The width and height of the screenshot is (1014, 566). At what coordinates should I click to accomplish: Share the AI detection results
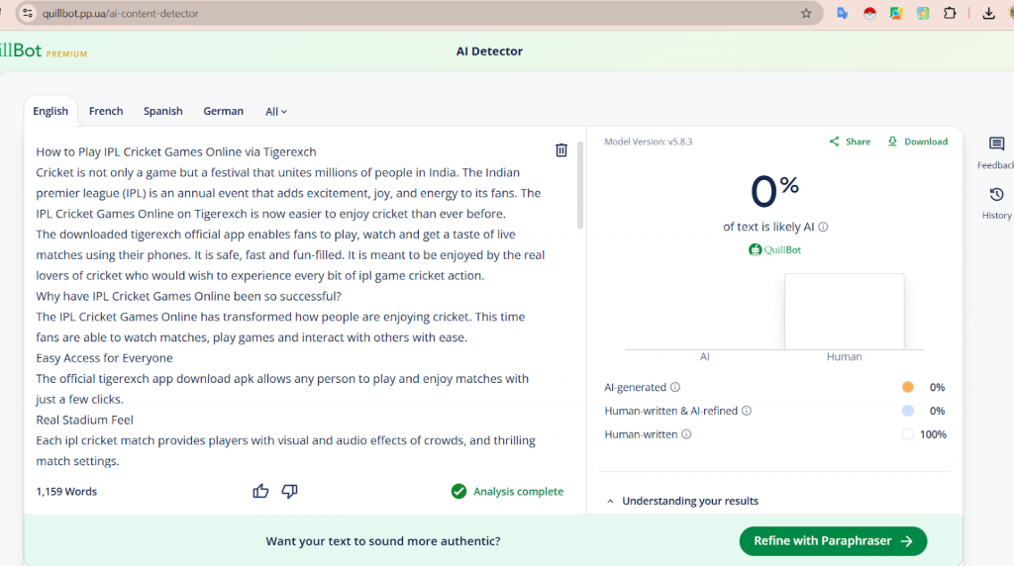[x=850, y=141]
